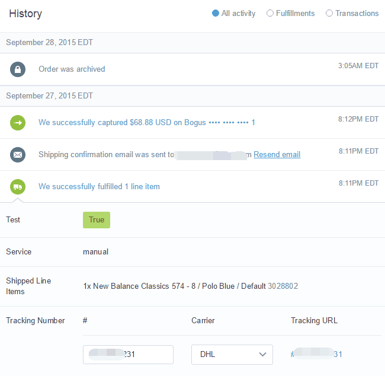
Task: Click the green True test badge
Action: coord(96,220)
